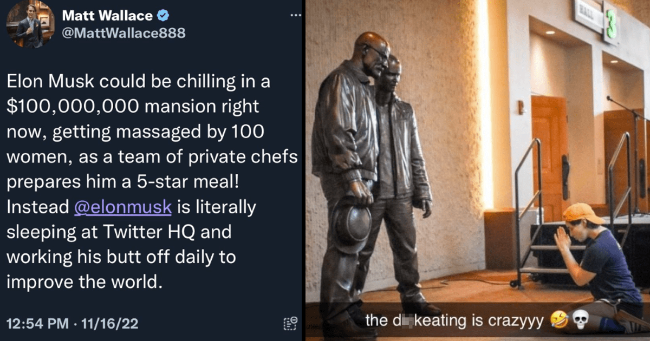650x341 pixels.
Task: Click the icon beside the tweet date
Action: [x=290, y=323]
